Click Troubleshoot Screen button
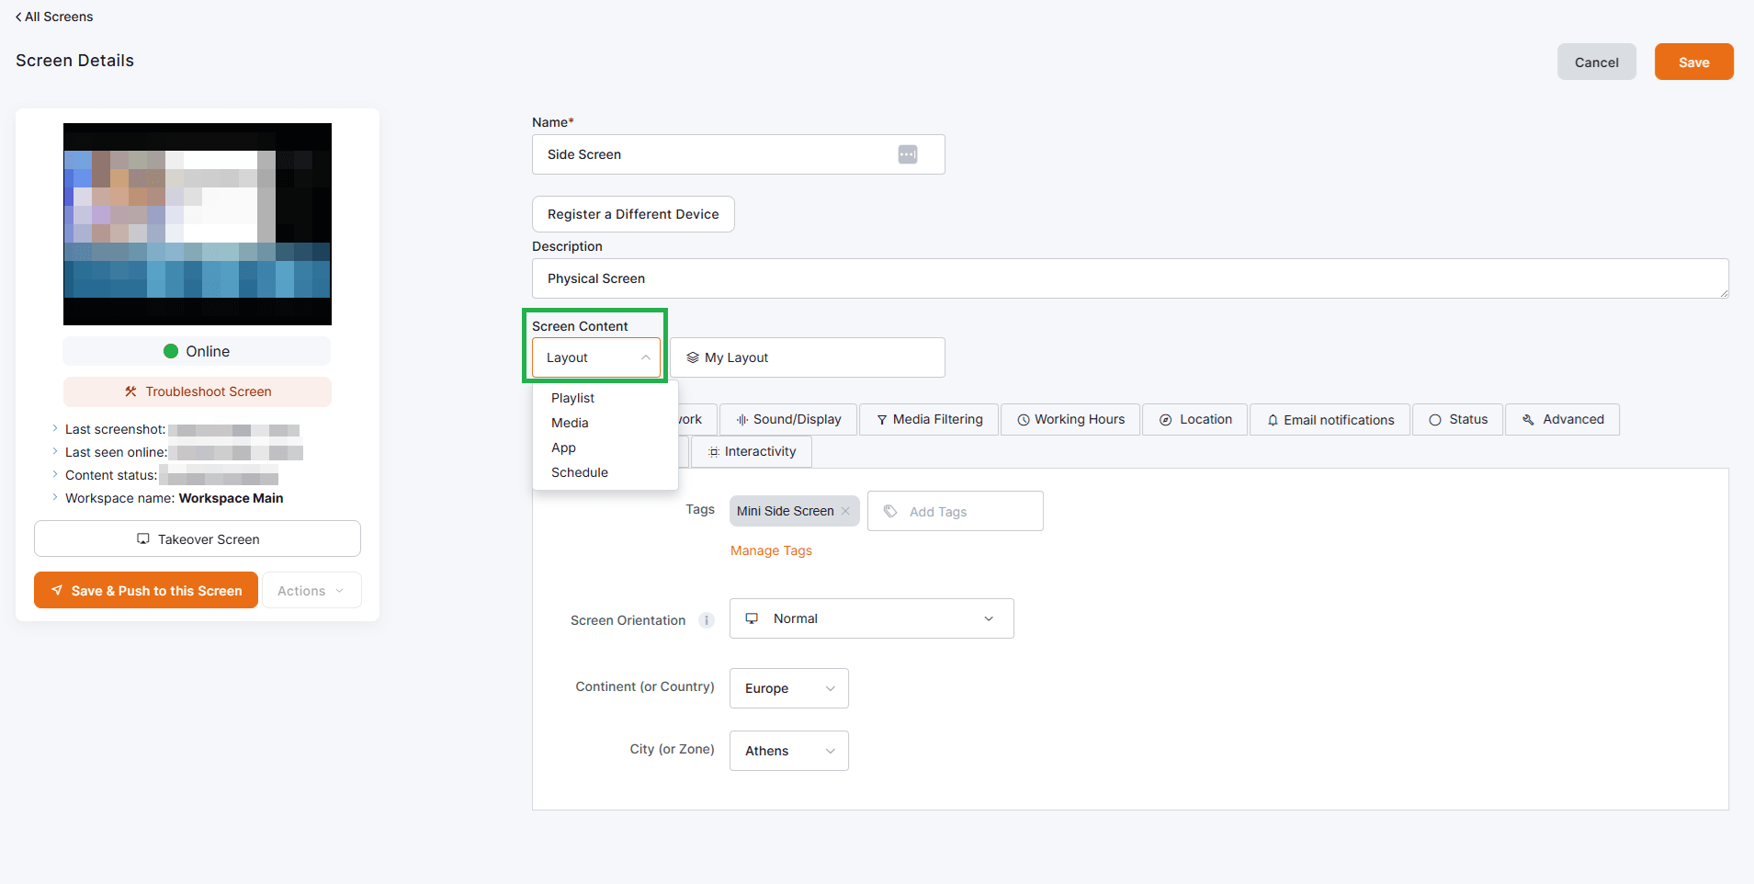 pyautogui.click(x=198, y=391)
